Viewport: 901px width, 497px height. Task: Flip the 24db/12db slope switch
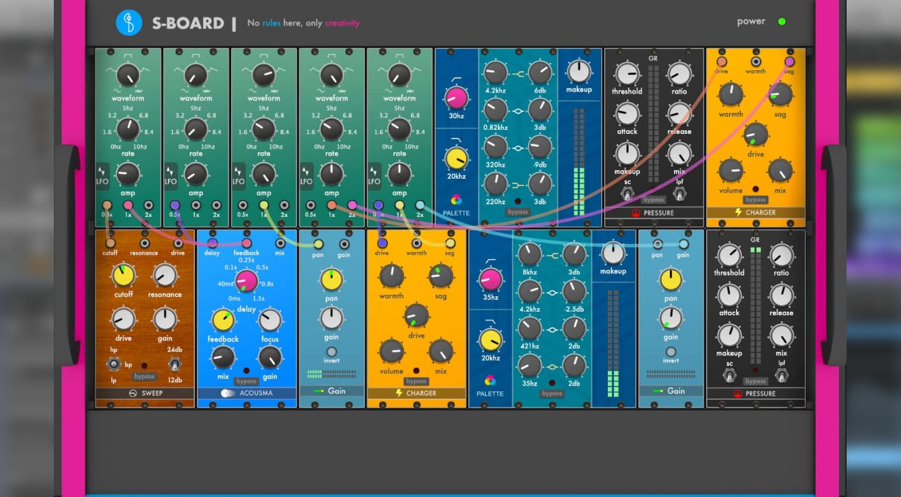pyautogui.click(x=174, y=365)
